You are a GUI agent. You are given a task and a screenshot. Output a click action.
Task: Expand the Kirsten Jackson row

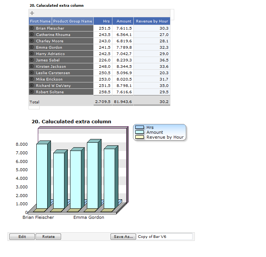tap(32, 67)
